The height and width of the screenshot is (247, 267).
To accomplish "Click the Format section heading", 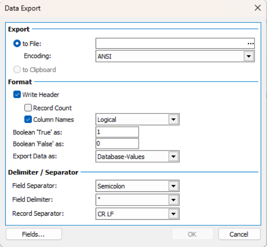I will [20, 82].
